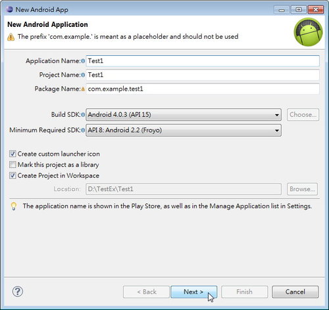Maximize the New Android App window
The height and width of the screenshot is (310, 329).
[299, 10]
